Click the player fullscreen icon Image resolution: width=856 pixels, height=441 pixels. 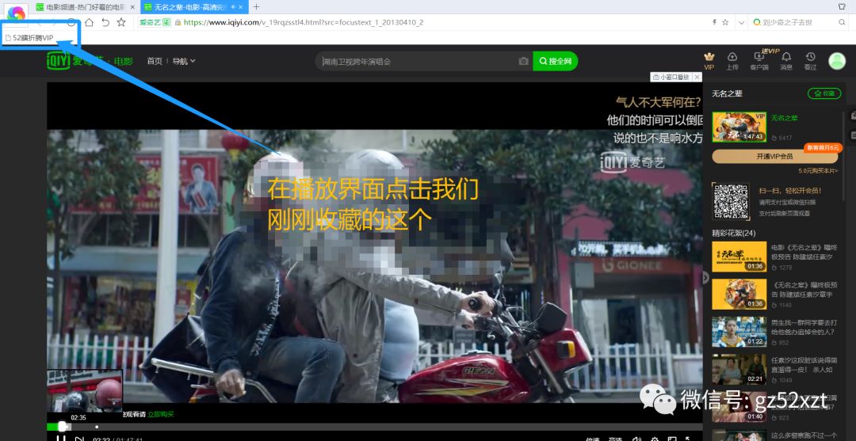[689, 439]
